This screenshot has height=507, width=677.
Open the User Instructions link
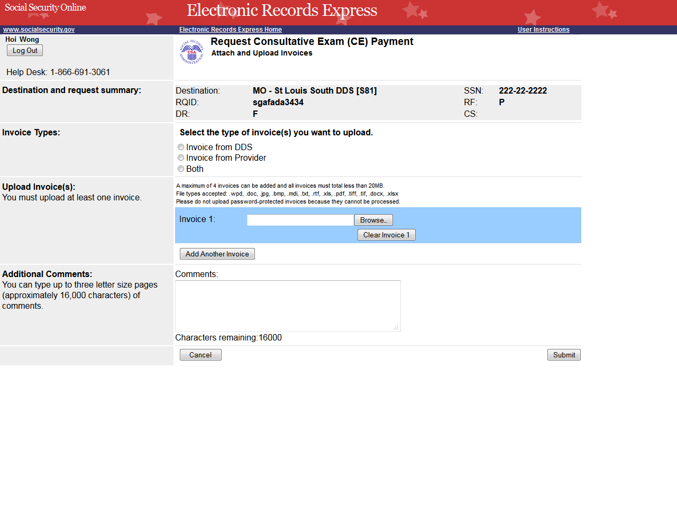tap(543, 30)
